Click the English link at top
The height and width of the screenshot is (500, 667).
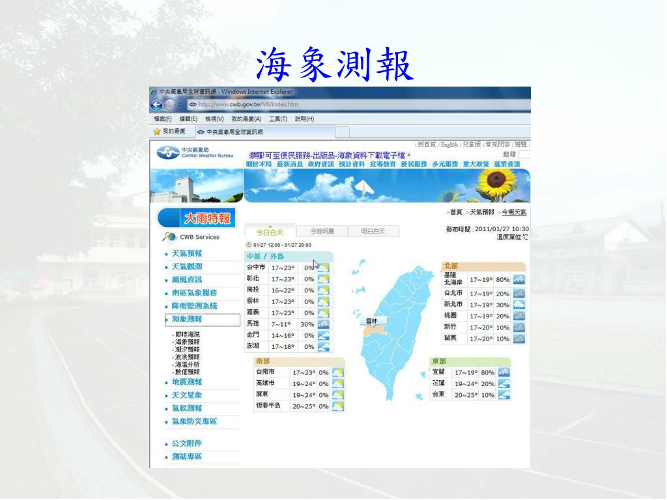coord(449,145)
